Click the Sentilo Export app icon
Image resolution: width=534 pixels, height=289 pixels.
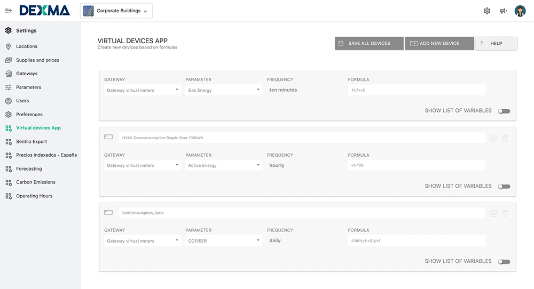pyautogui.click(x=9, y=142)
